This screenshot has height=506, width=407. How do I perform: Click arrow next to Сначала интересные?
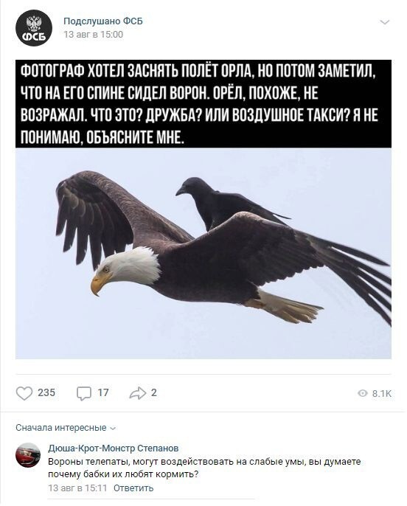click(113, 429)
